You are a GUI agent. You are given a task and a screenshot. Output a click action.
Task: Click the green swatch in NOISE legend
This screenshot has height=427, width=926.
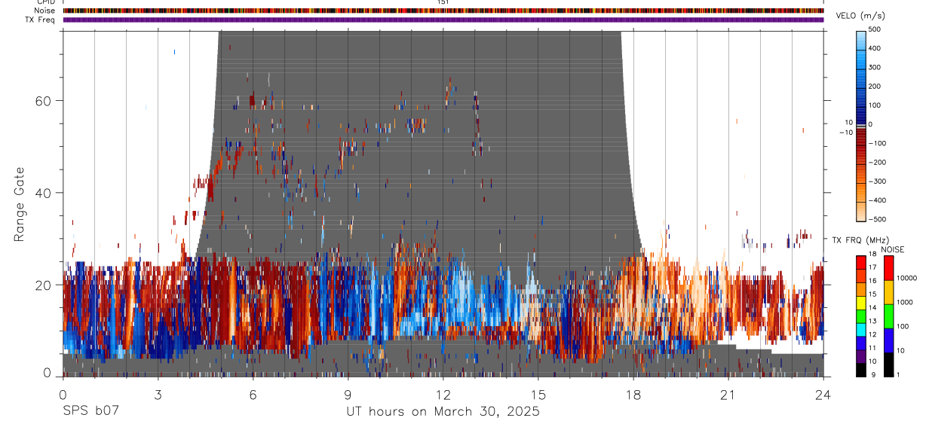pyautogui.click(x=887, y=316)
